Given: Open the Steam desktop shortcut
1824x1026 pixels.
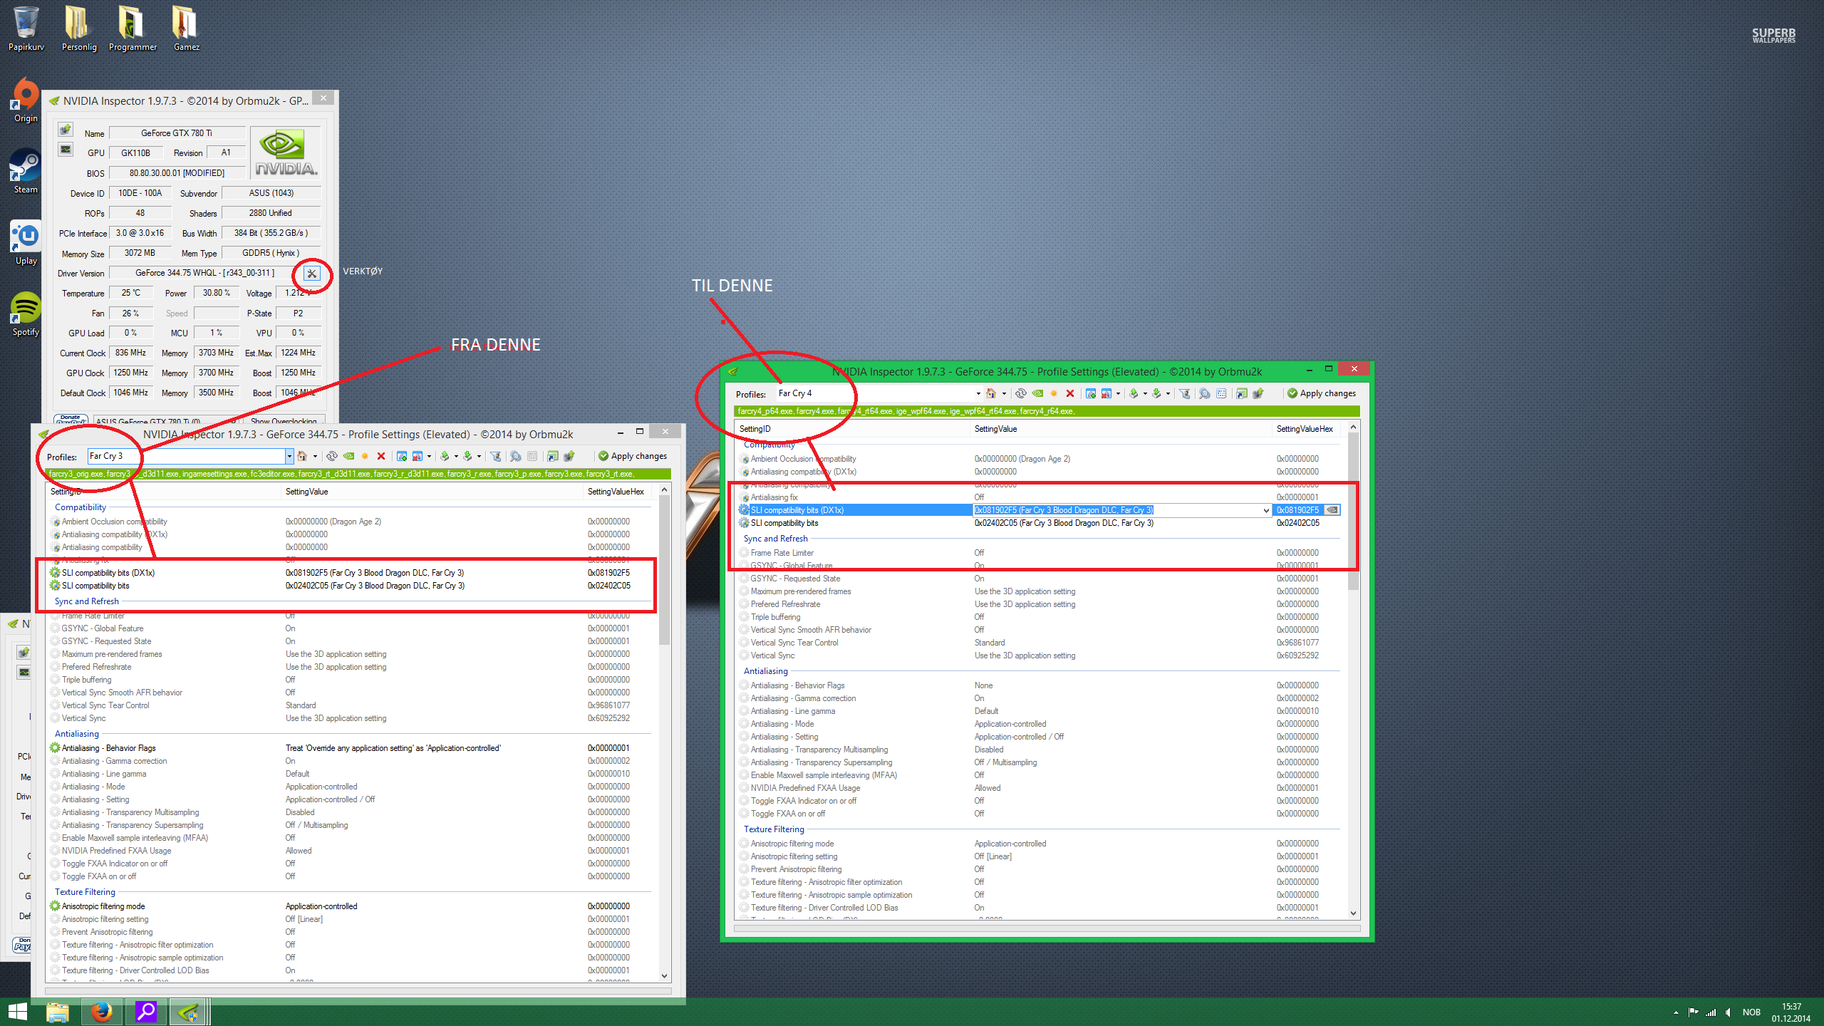Looking at the screenshot, I should coord(26,171).
